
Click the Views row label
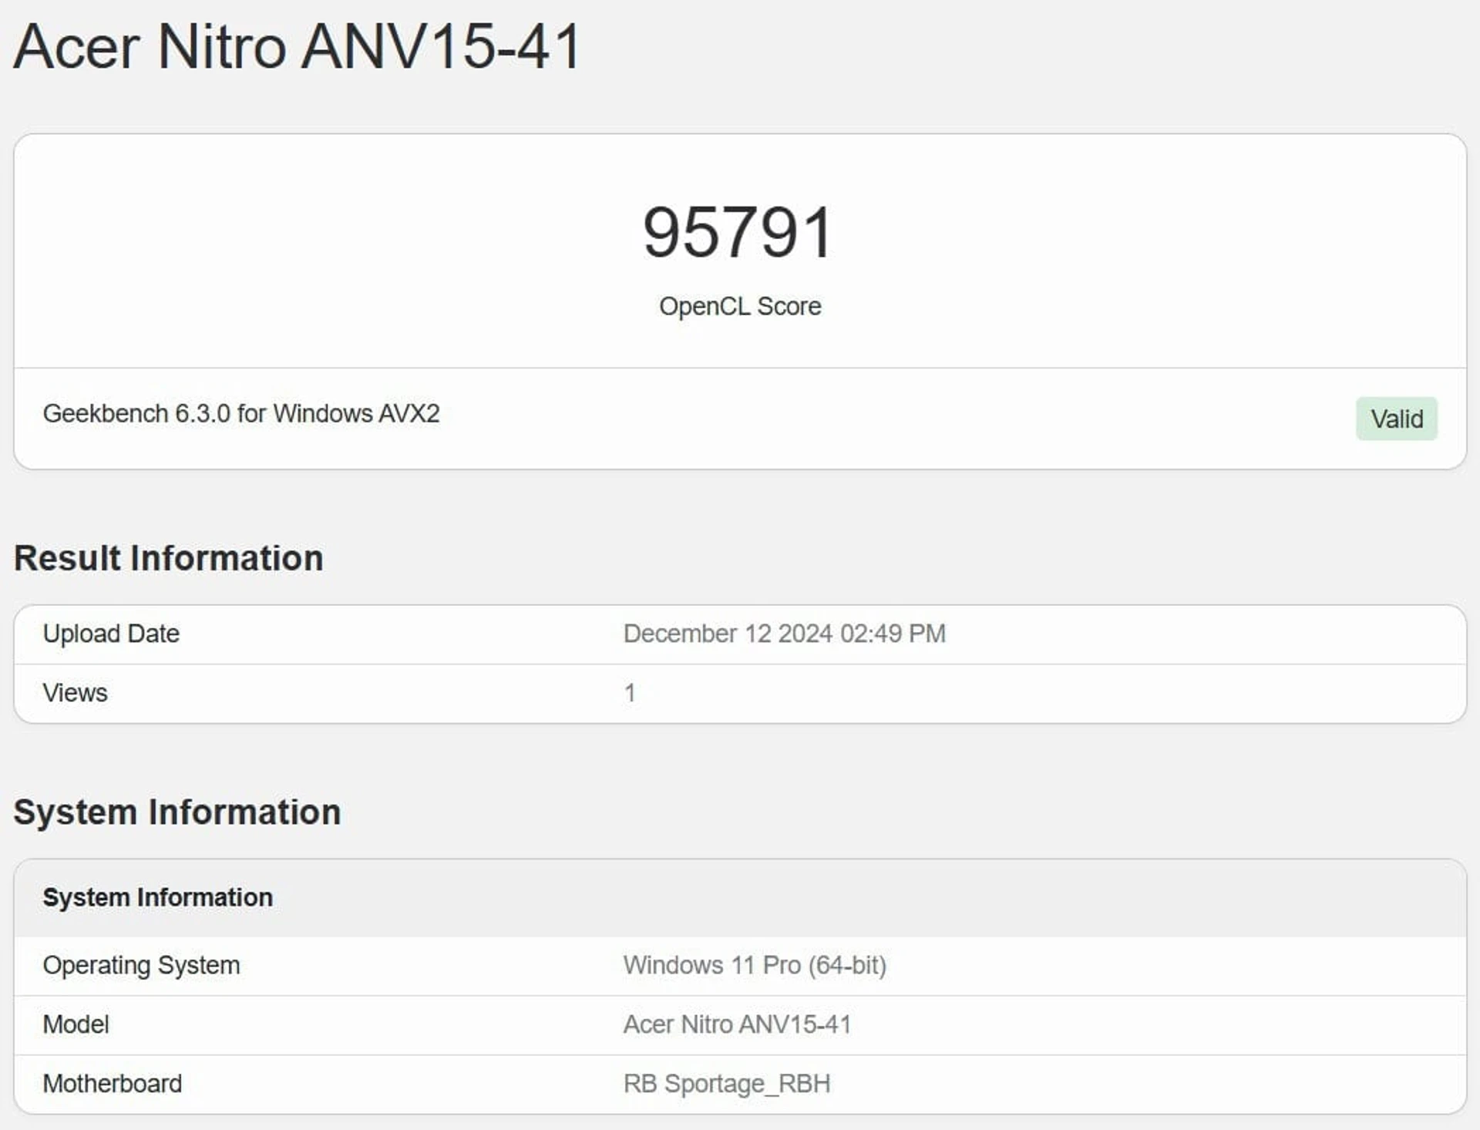pos(76,693)
